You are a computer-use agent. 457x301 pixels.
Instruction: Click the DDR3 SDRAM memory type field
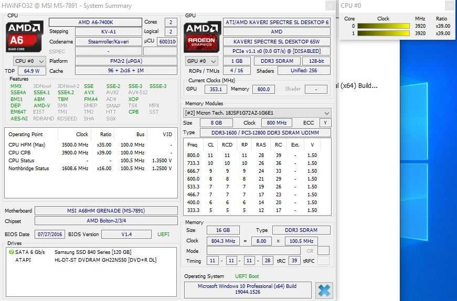pyautogui.click(x=301, y=230)
